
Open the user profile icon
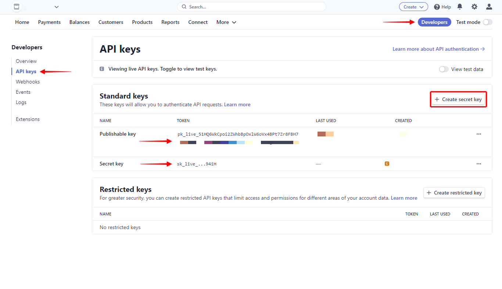(x=489, y=7)
